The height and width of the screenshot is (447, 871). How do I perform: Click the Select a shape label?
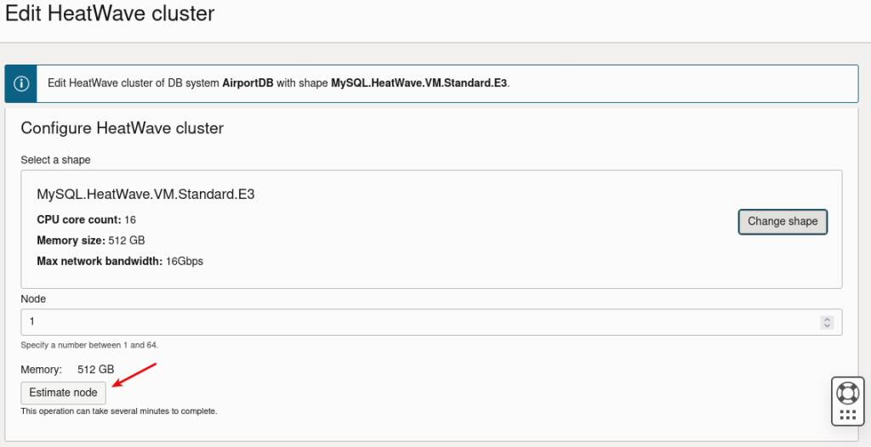point(55,160)
